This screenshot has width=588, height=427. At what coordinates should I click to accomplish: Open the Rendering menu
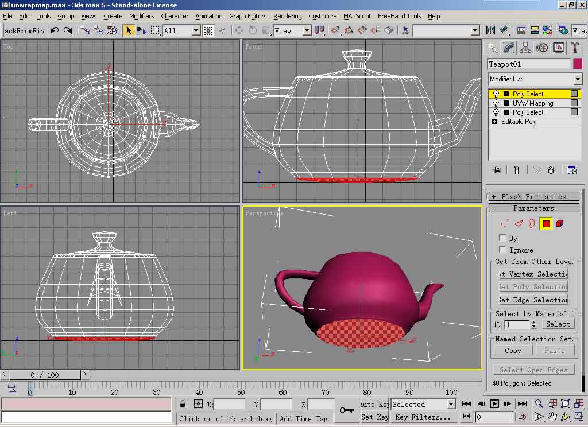click(x=287, y=16)
